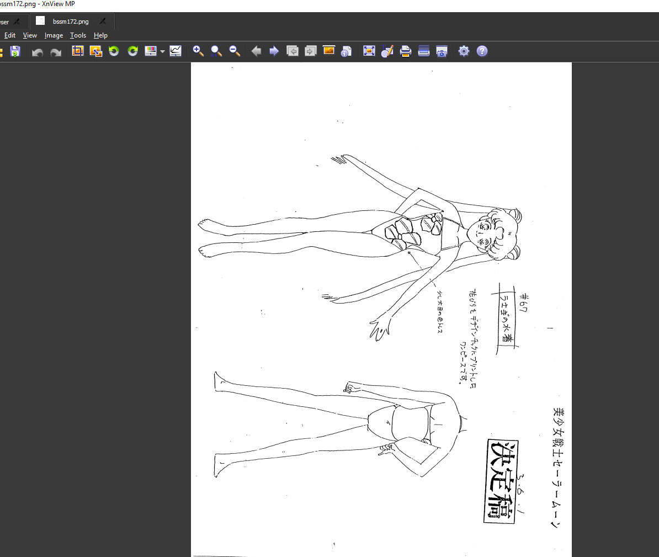
Task: Expand the color adjust dropdown arrow
Action: point(162,52)
